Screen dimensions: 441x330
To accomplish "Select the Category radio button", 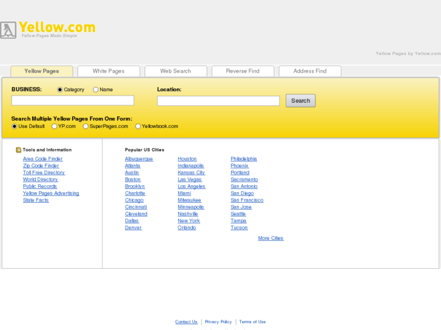I will (x=59, y=90).
